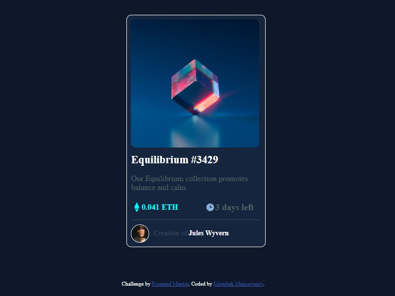This screenshot has width=395, height=296.
Task: Follow the Frontend Mentor link
Action: pos(170,284)
